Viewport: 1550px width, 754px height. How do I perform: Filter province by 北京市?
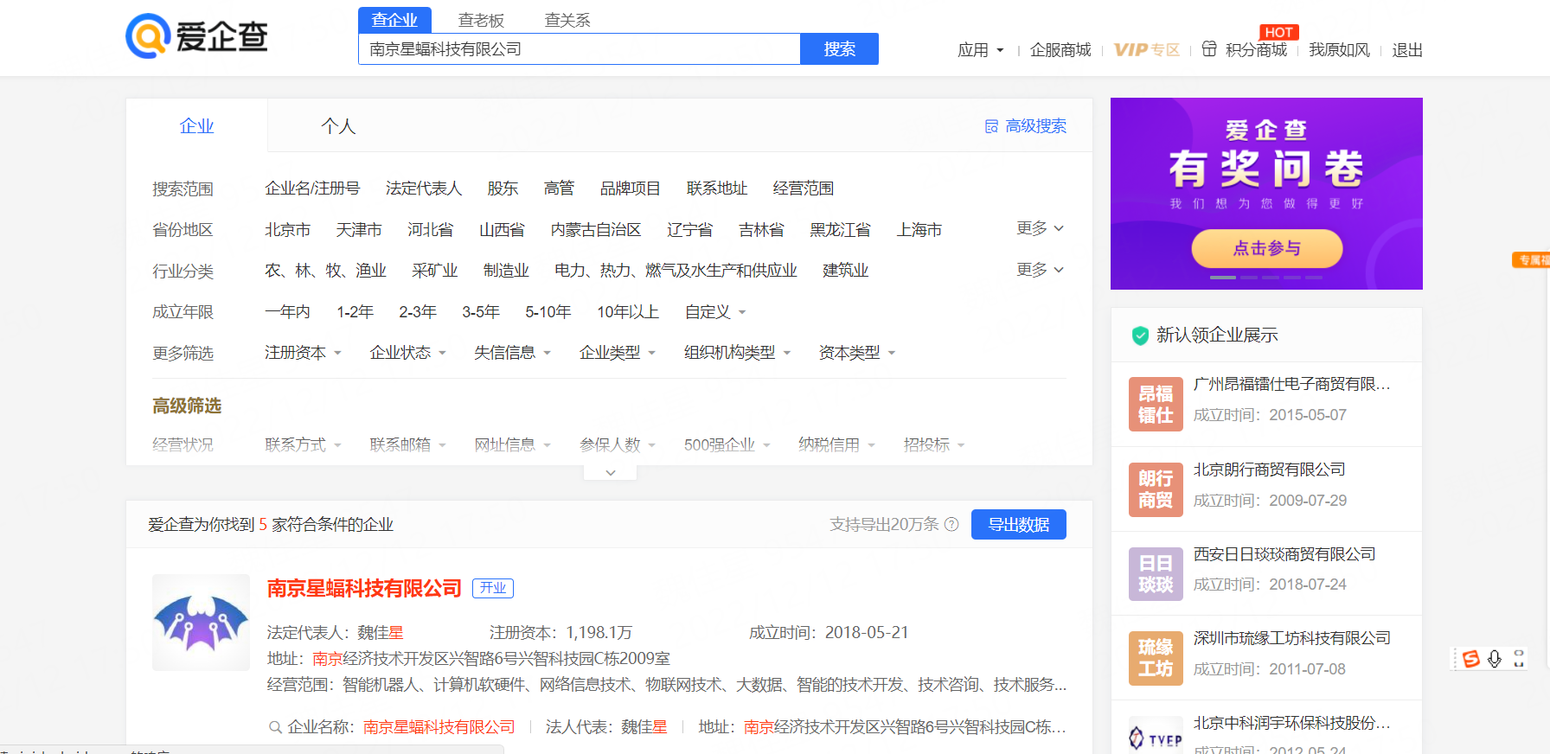point(287,230)
